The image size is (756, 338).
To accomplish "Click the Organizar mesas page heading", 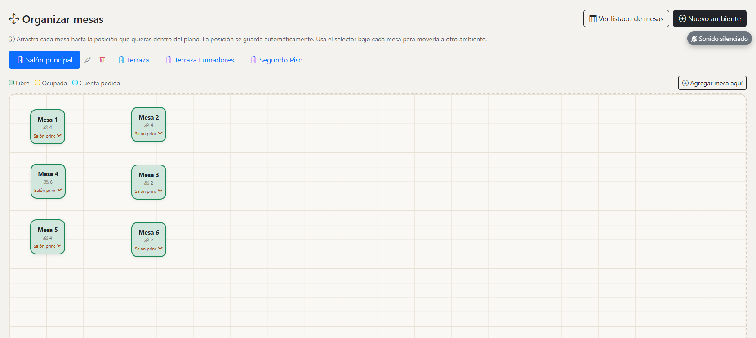I will 63,19.
